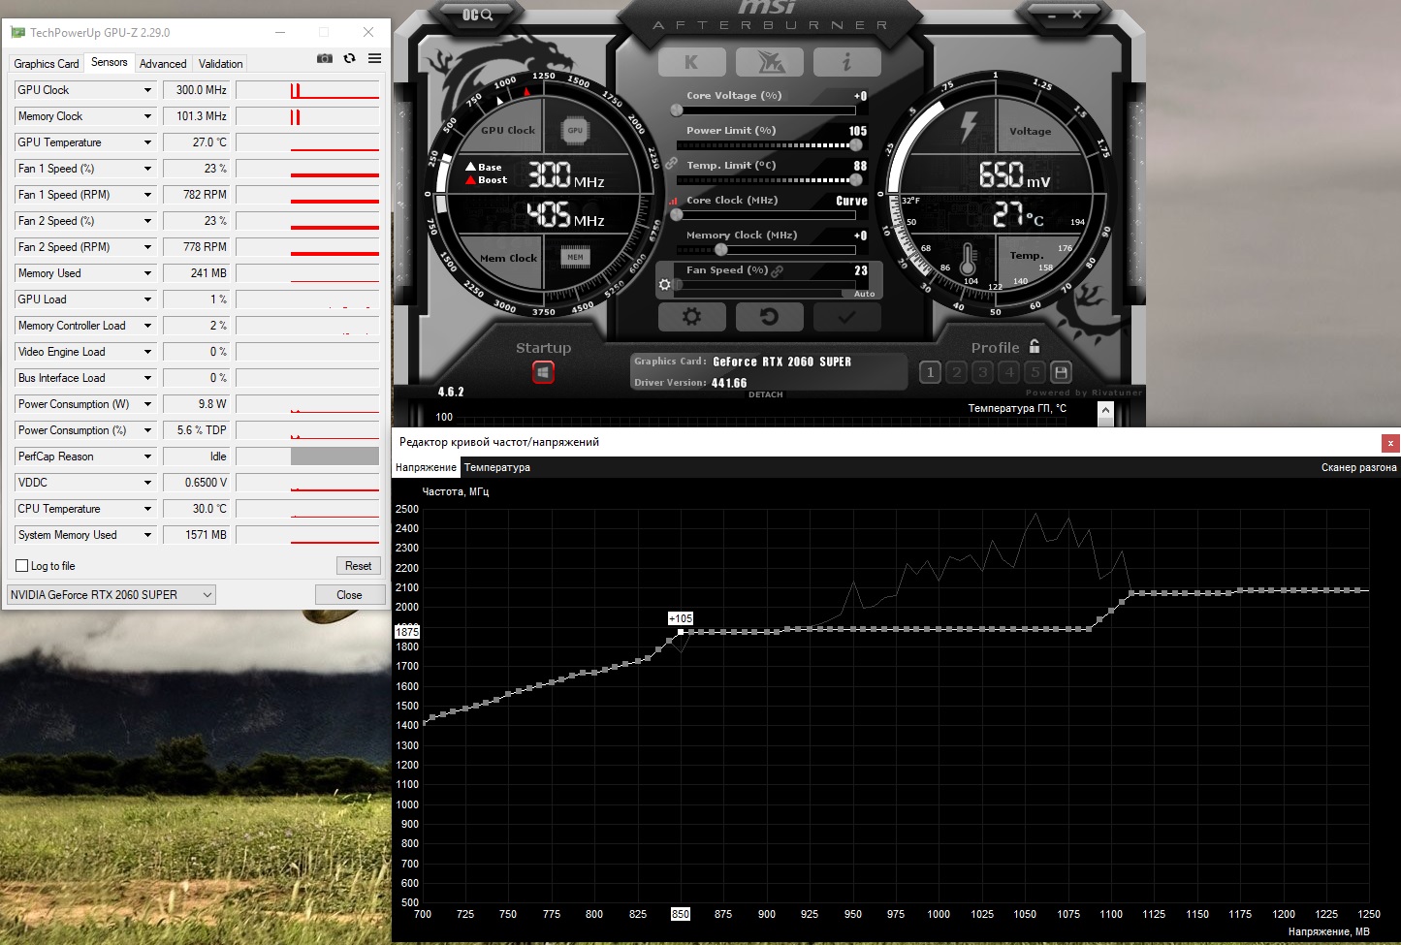Open fan speed settings gear in Afterburner
This screenshot has width=1401, height=945.
664,285
